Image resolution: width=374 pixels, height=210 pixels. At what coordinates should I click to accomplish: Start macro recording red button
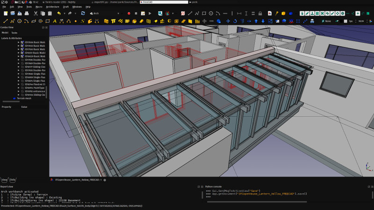pyautogui.click(x=129, y=14)
